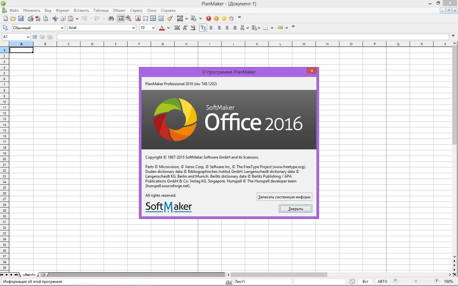Insert a chart with the chart icon

(180, 18)
